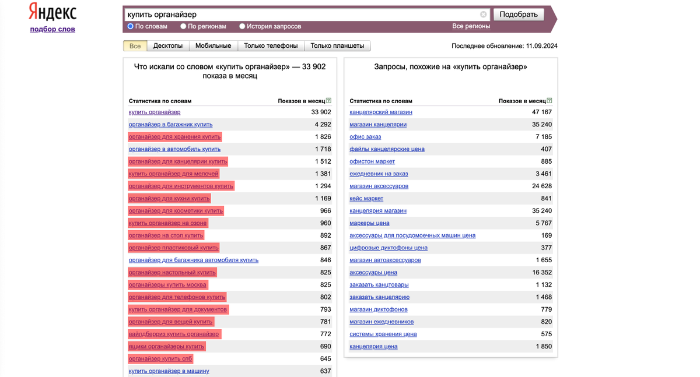
Task: Open магазин диктофонов link
Action: point(379,309)
